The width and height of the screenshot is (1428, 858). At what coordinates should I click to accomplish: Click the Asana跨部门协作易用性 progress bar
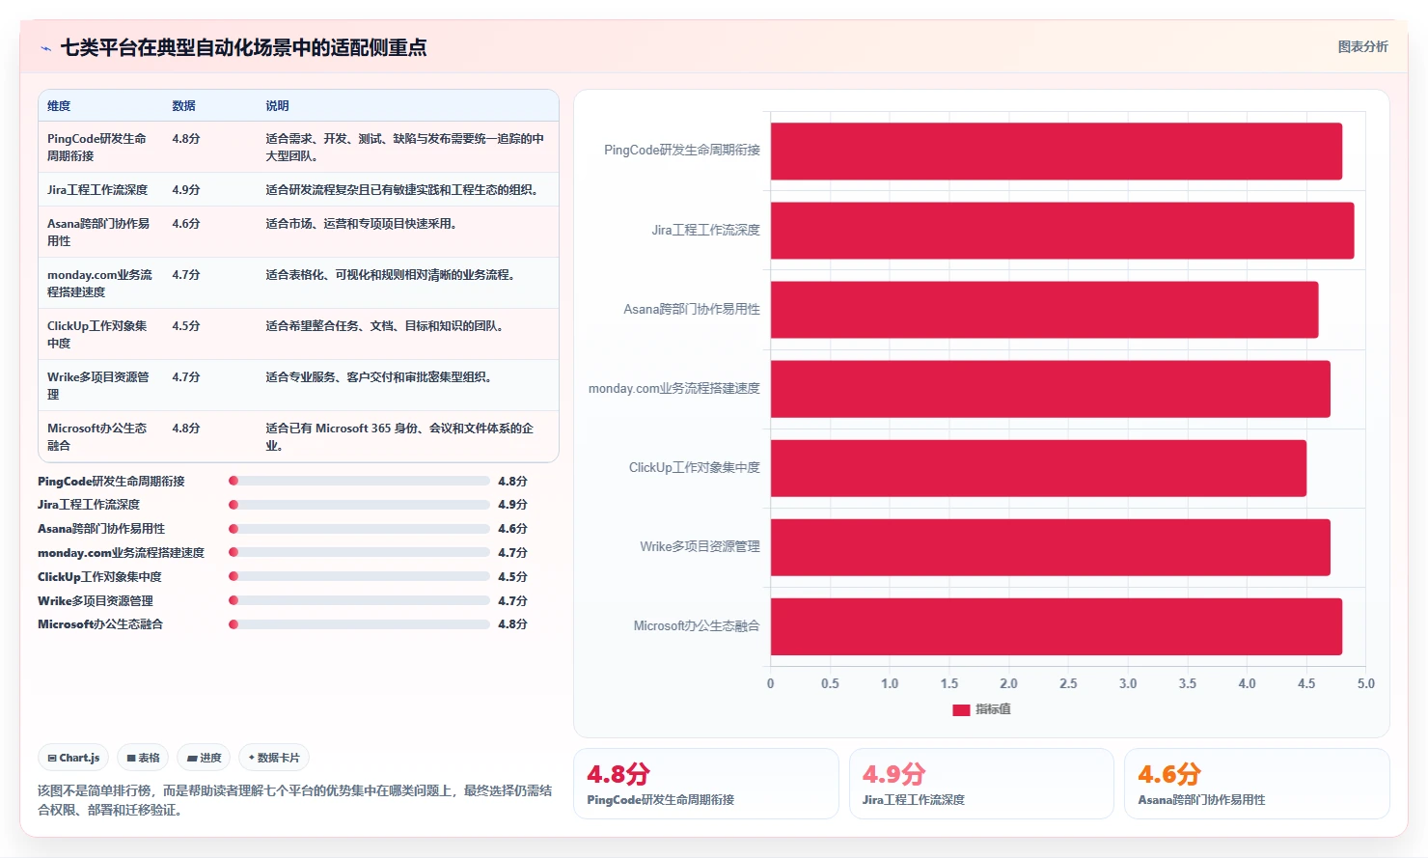(359, 529)
